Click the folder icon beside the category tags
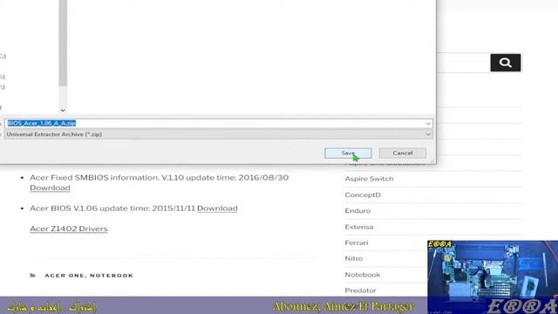The image size is (558, 314). coord(33,276)
